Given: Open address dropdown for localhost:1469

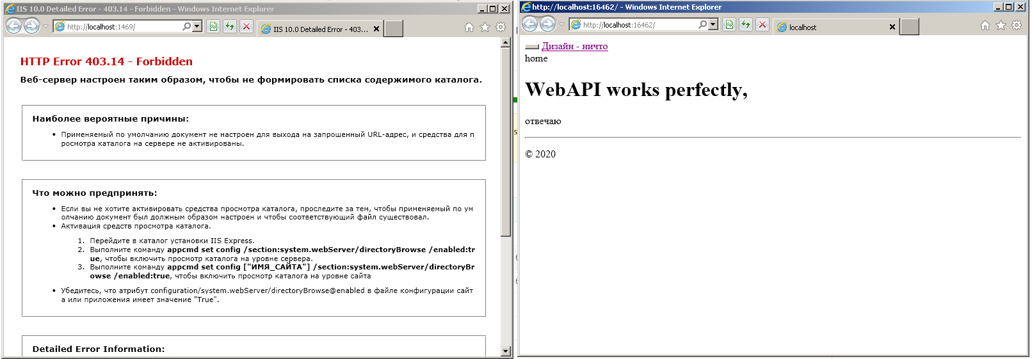Looking at the screenshot, I should (x=197, y=27).
